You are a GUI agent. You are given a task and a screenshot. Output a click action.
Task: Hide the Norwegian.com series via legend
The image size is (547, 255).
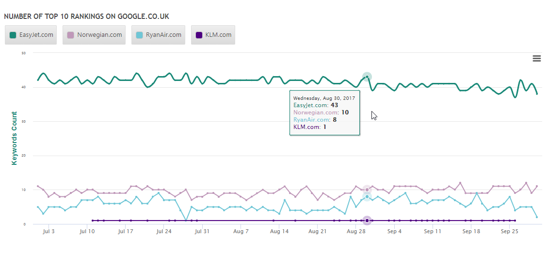94,35
